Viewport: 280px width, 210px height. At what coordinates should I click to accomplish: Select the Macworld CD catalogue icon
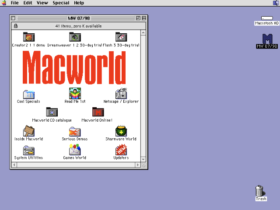tap(52, 112)
